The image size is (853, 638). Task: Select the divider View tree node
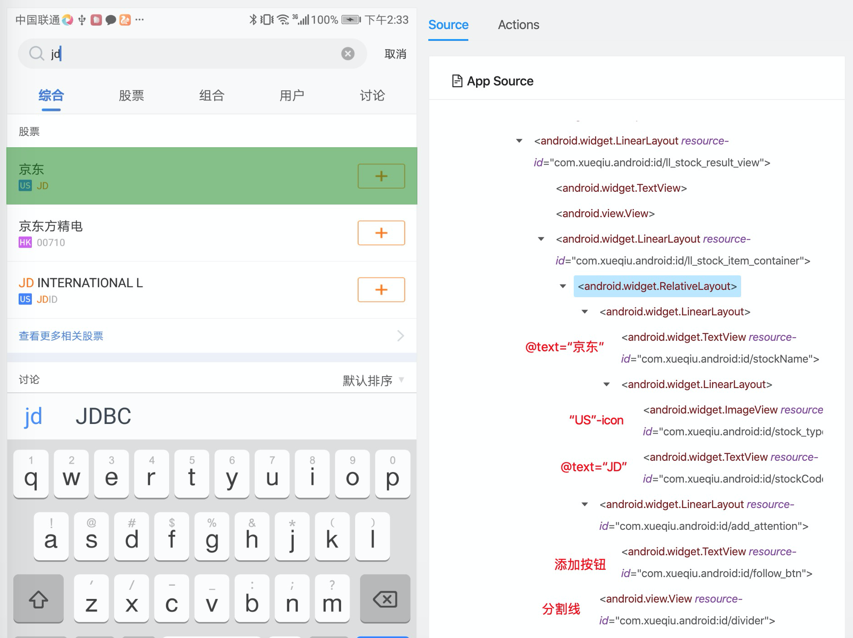click(x=687, y=610)
